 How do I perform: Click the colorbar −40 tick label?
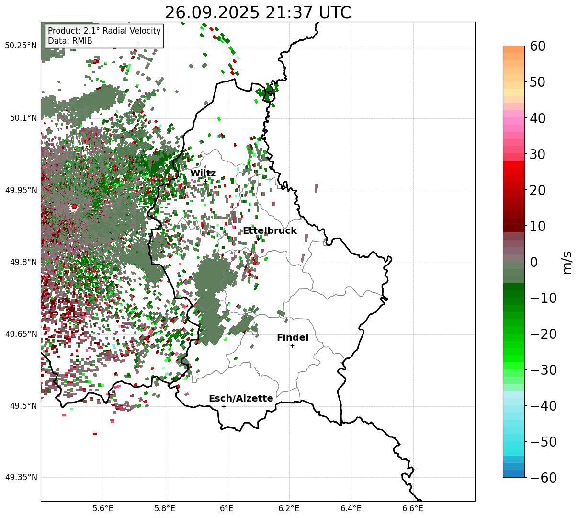click(543, 405)
